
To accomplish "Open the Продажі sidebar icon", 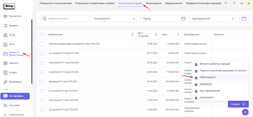I will 5,26.
